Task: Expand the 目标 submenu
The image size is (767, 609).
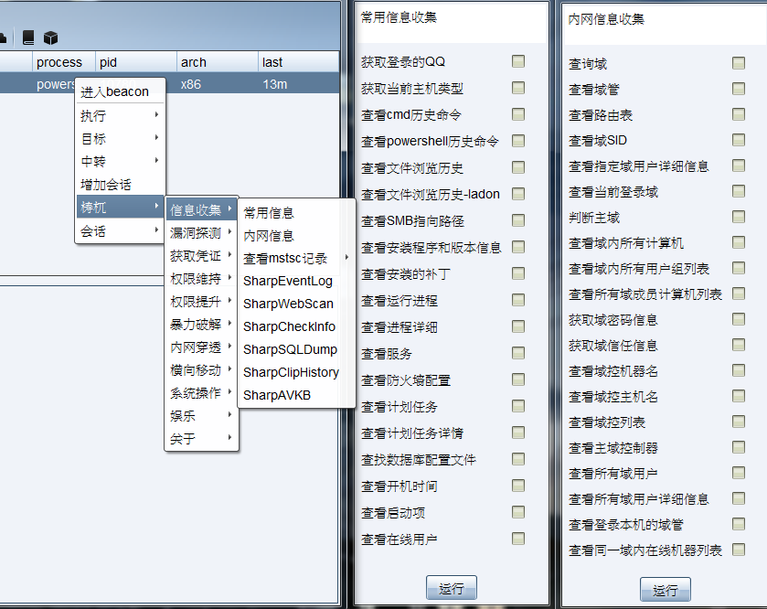Action: [120, 138]
